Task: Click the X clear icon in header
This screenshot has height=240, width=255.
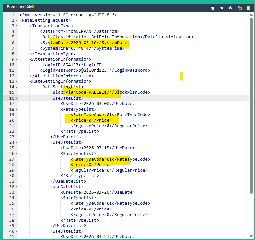Action: 222,8
